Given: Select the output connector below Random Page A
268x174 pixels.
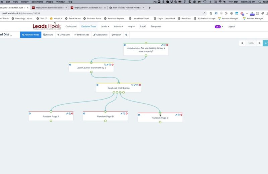Looking at the screenshot, I should pos(51,121).
